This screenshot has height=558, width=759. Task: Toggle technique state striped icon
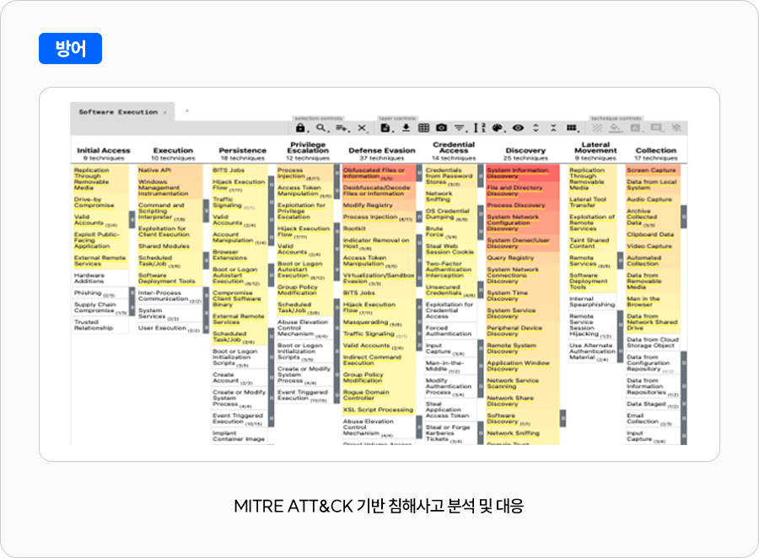(597, 128)
